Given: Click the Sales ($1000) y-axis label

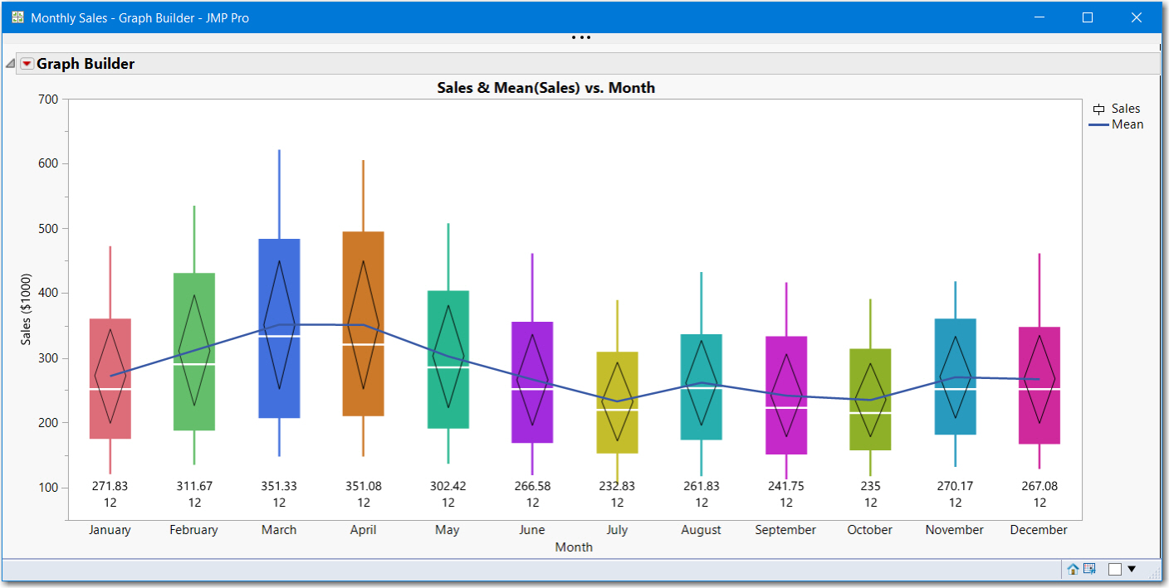Looking at the screenshot, I should [27, 309].
